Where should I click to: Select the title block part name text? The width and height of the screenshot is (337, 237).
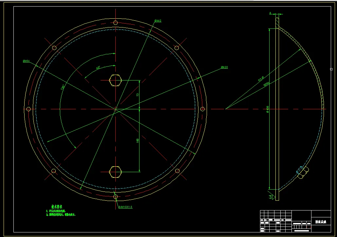(x=321, y=222)
